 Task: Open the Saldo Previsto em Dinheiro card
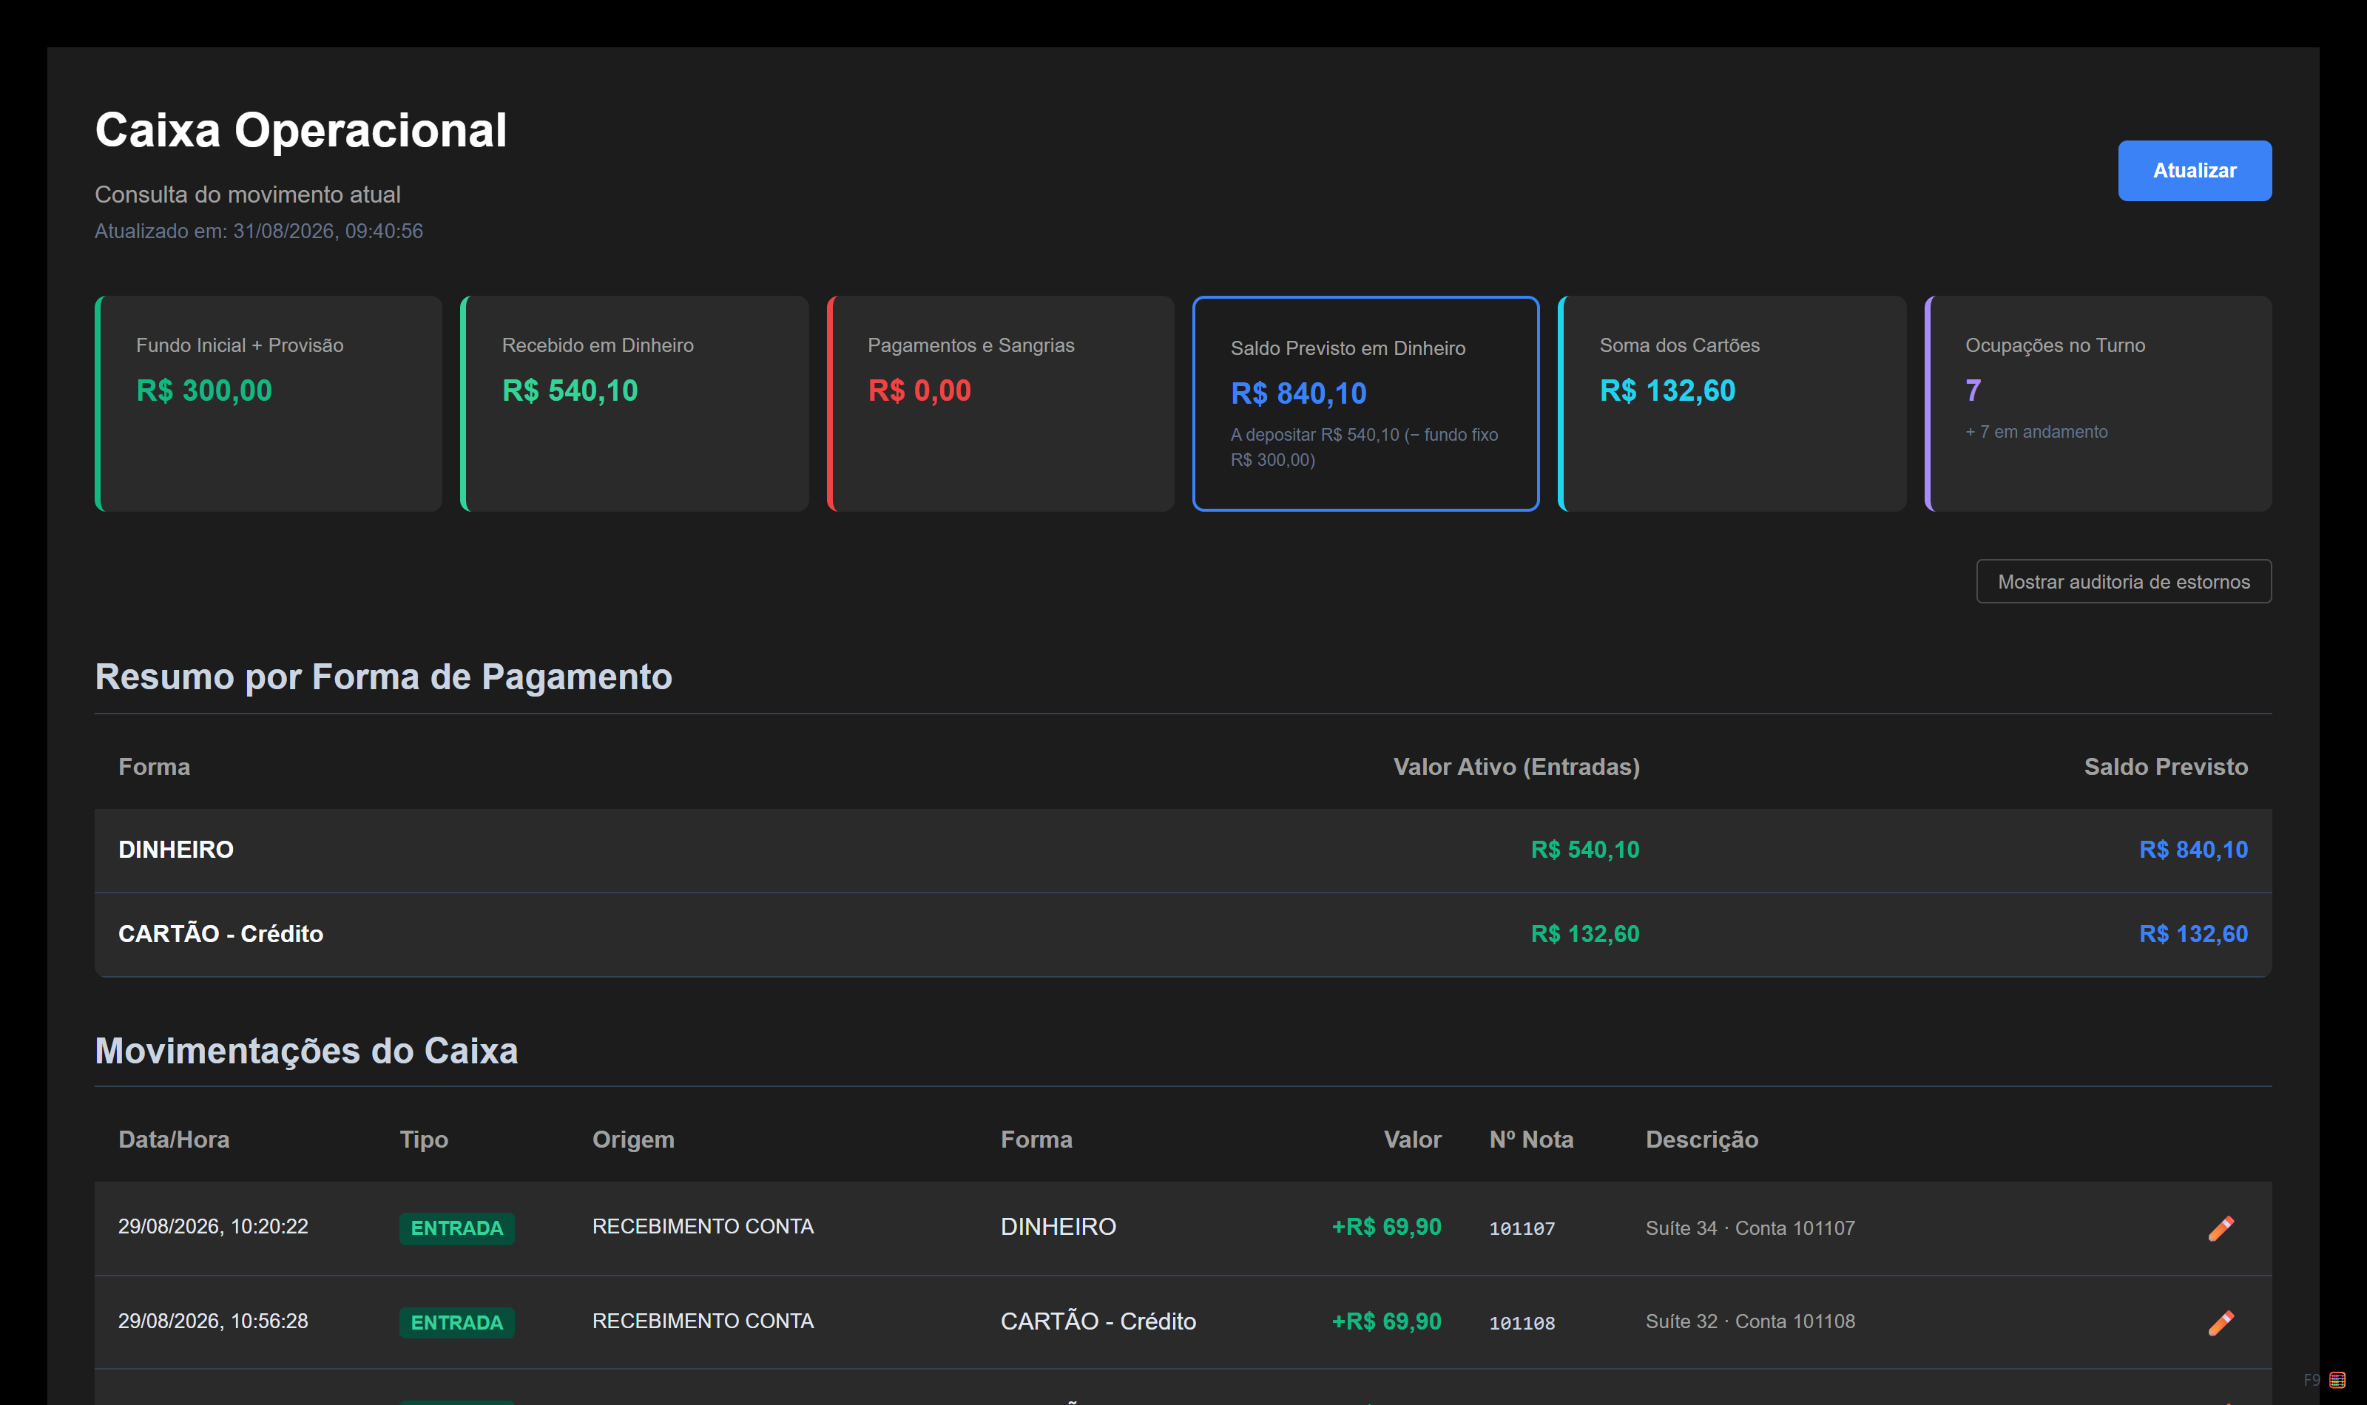[x=1365, y=403]
